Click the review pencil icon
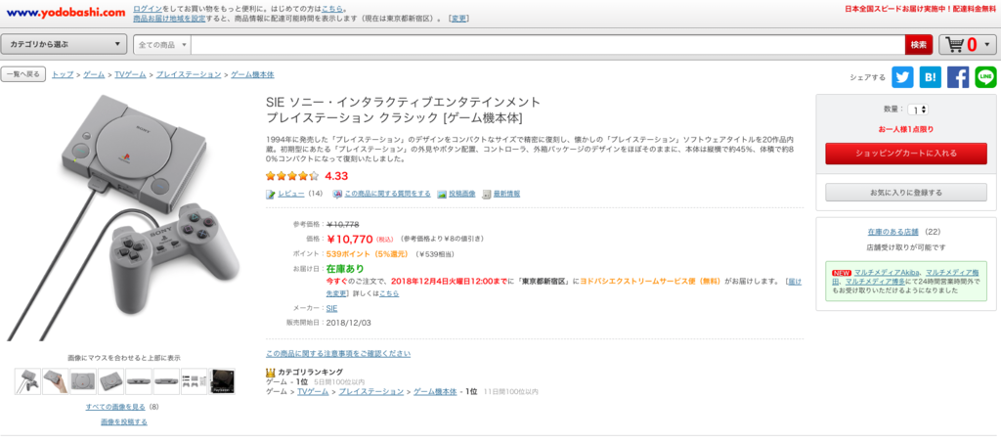 (x=271, y=194)
